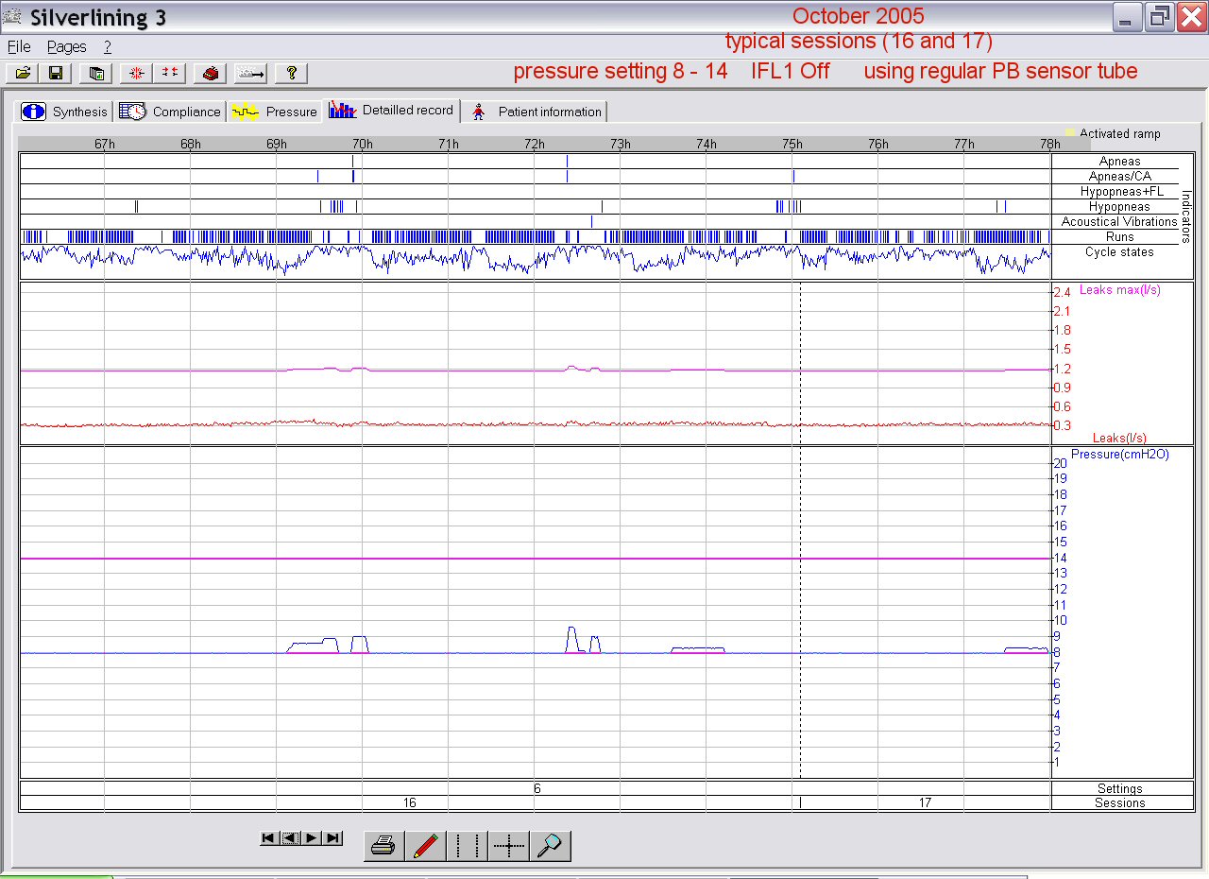Viewport: 1209px width, 879px height.
Task: Select the red pencil annotation tool
Action: (x=425, y=846)
